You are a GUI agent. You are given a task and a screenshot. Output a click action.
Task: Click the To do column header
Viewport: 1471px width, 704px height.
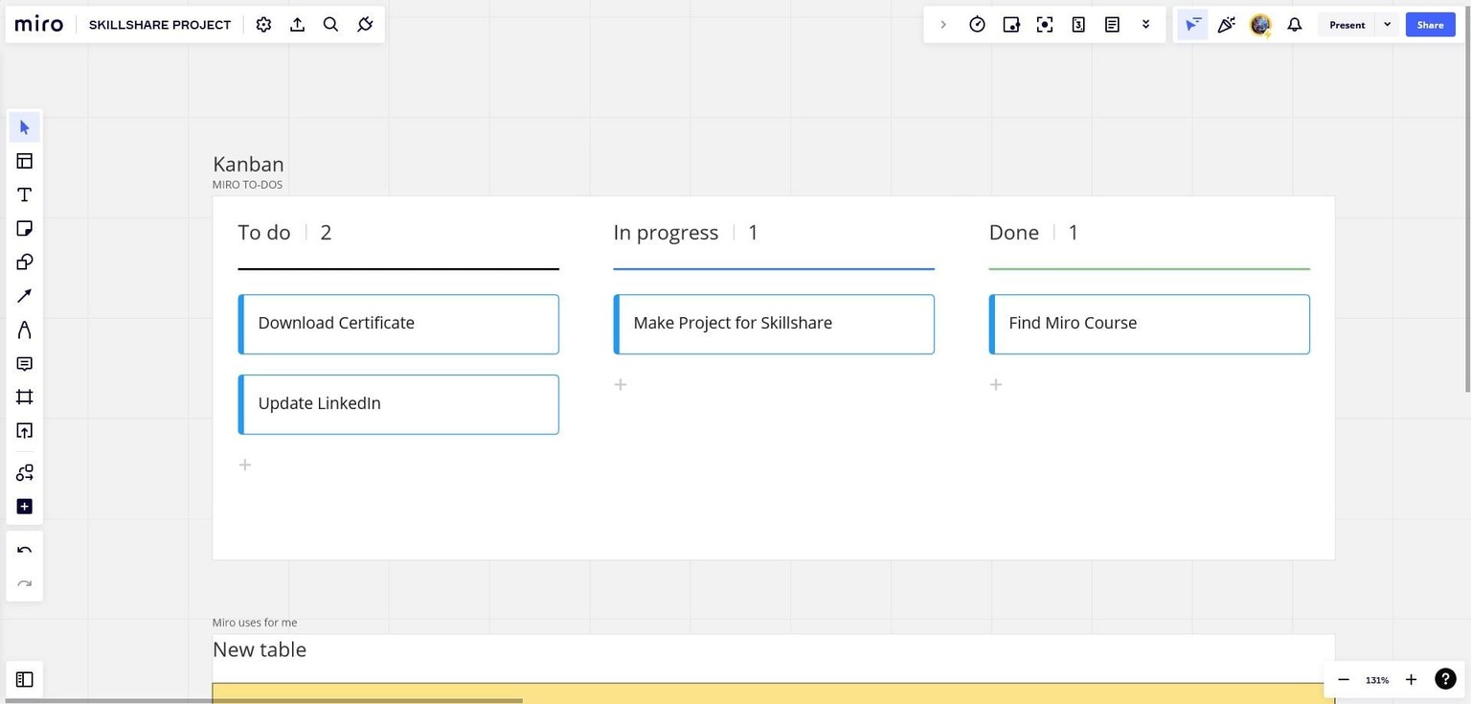coord(264,233)
